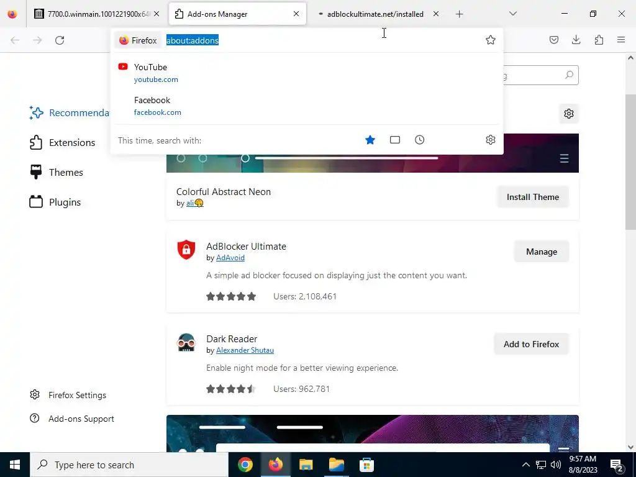This screenshot has width=636, height=477.
Task: Open the Downloads panel
Action: point(576,40)
